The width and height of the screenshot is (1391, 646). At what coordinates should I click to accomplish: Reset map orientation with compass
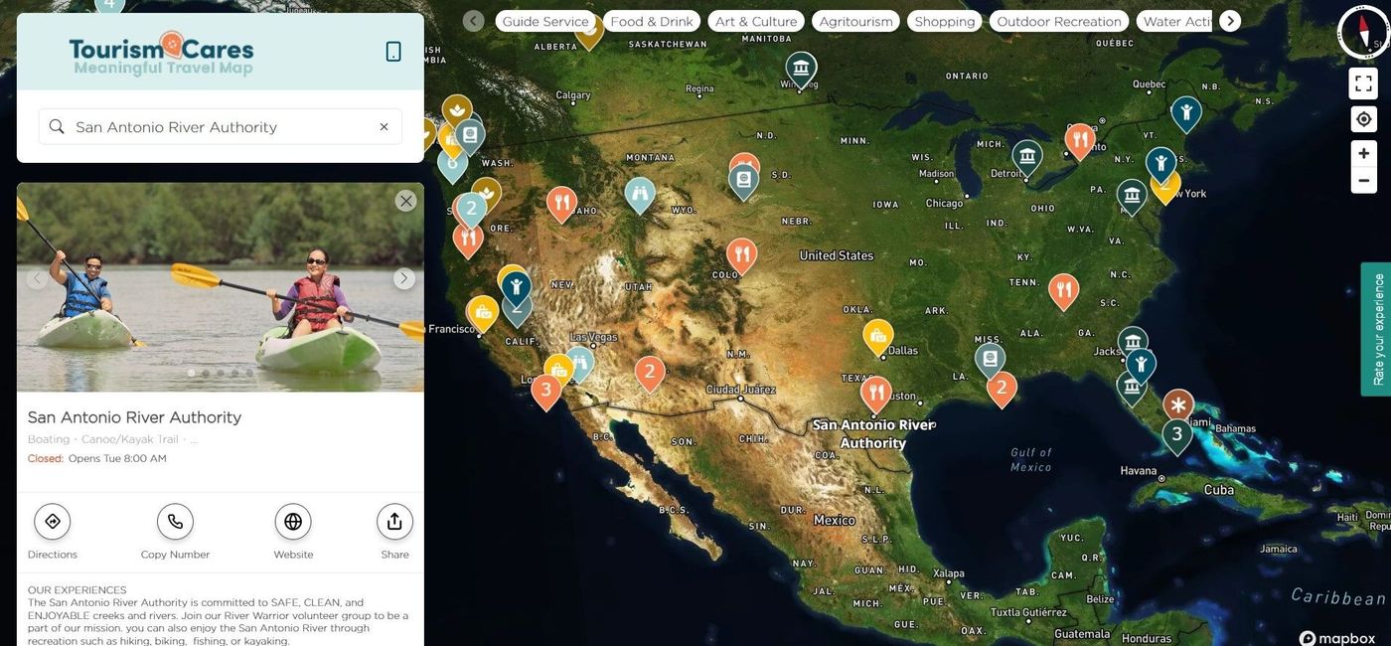(1362, 32)
